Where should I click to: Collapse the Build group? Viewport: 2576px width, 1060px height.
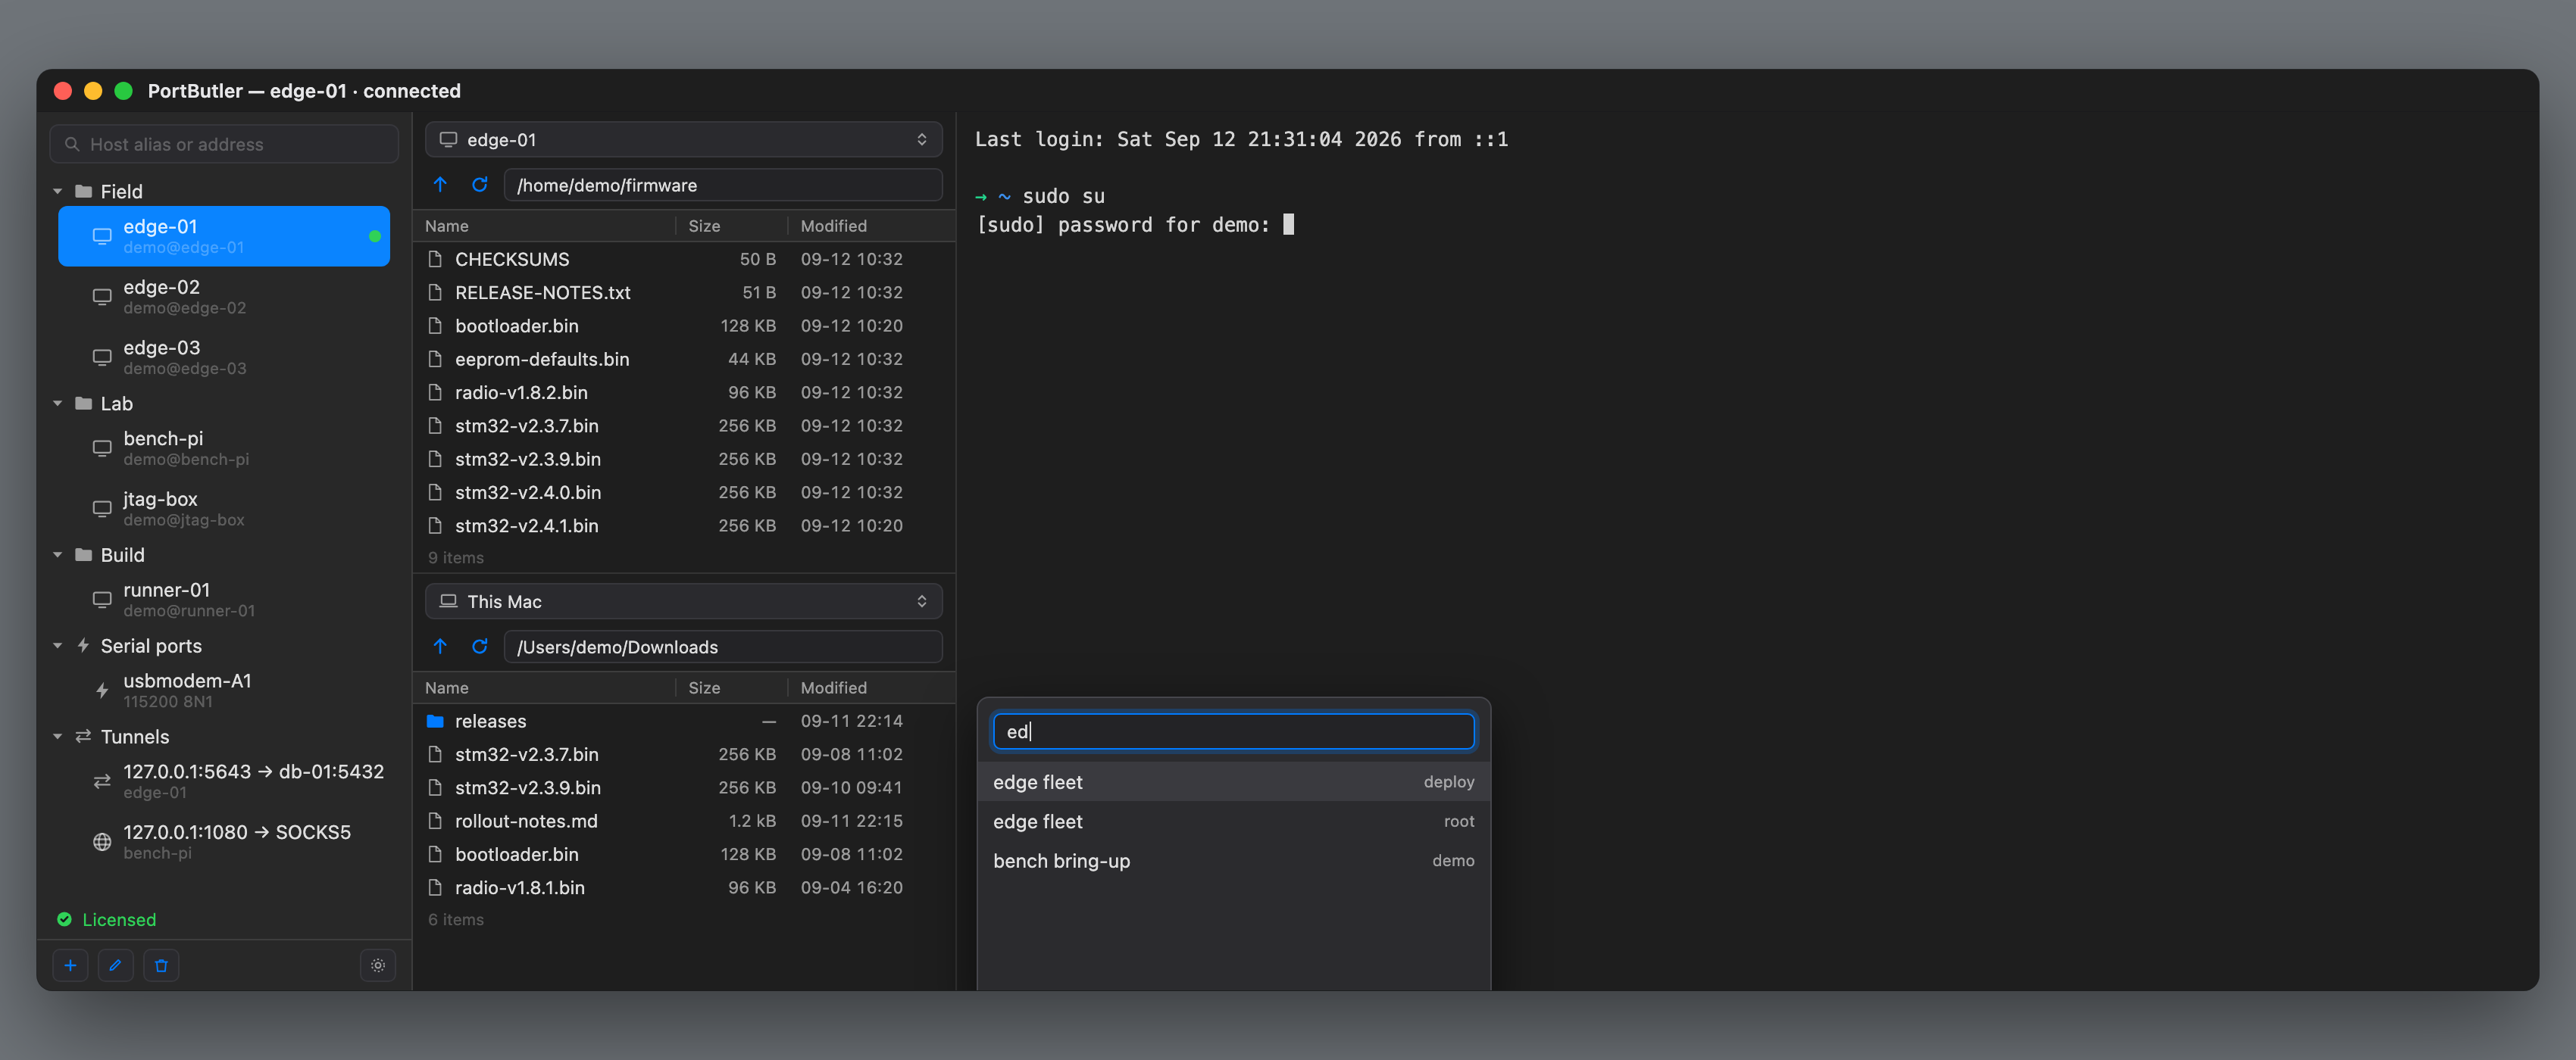57,554
